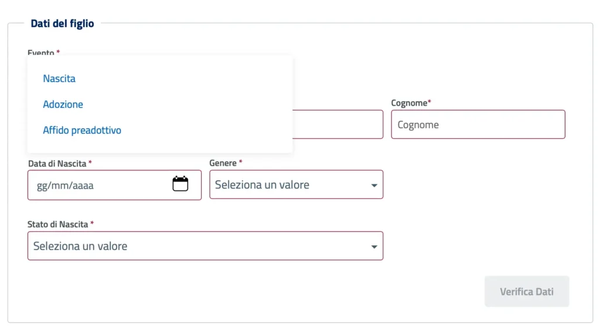Open the Genere 'Seleziona un valore' combo box

pyautogui.click(x=296, y=184)
